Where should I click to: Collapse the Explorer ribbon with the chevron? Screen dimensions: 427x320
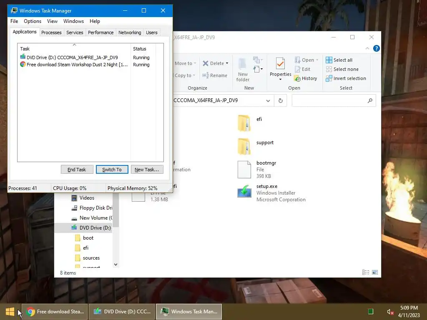367,48
